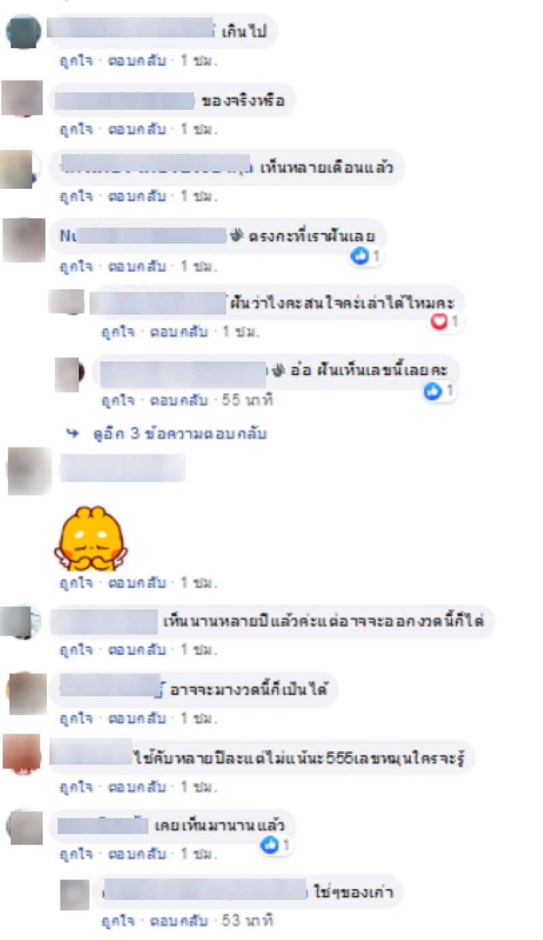Reply to the 'ของจริงหรือ' comment via ตอบกลับ

click(x=138, y=128)
